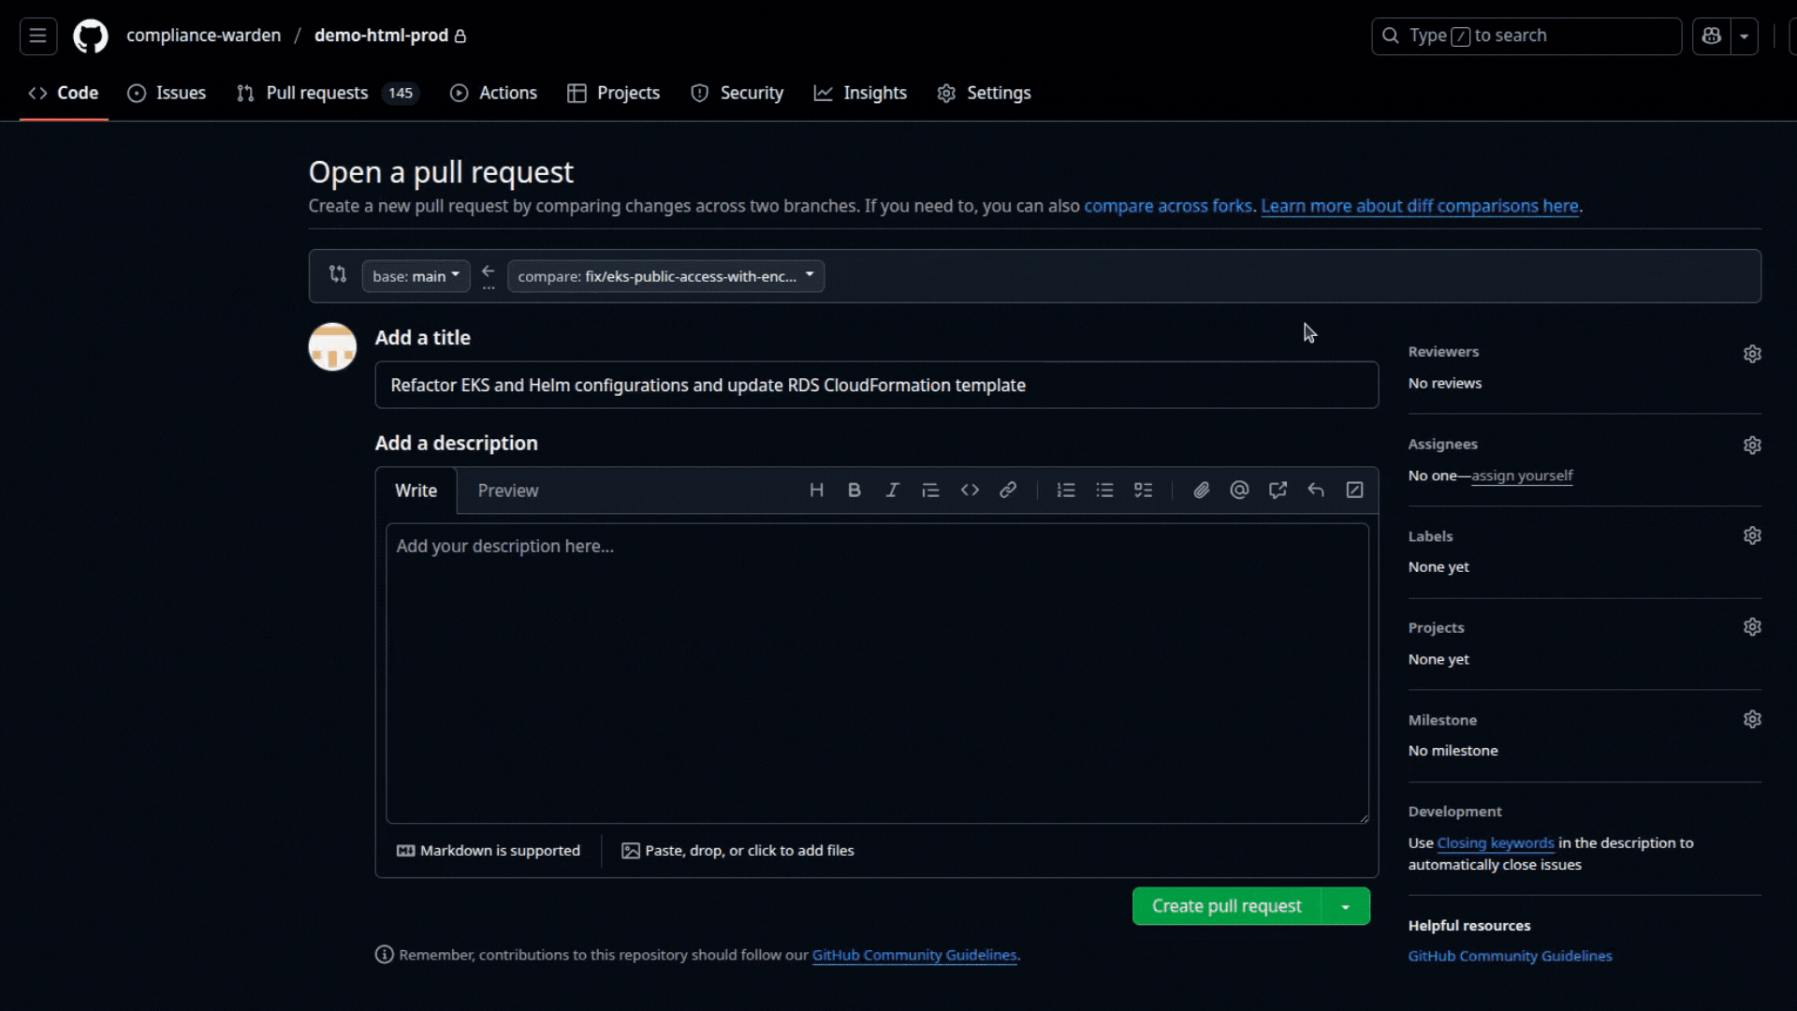Viewport: 1797px width, 1011px height.
Task: Open GitHub Community Guidelines under Helpful resources
Action: tap(1510, 956)
